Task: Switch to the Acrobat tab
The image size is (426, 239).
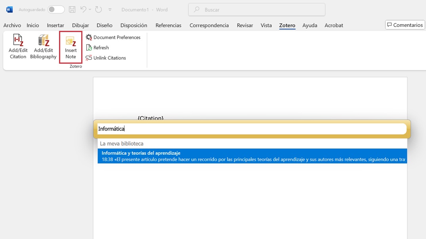Action: [334, 25]
